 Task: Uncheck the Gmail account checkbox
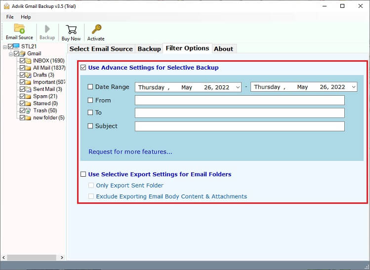[16, 53]
